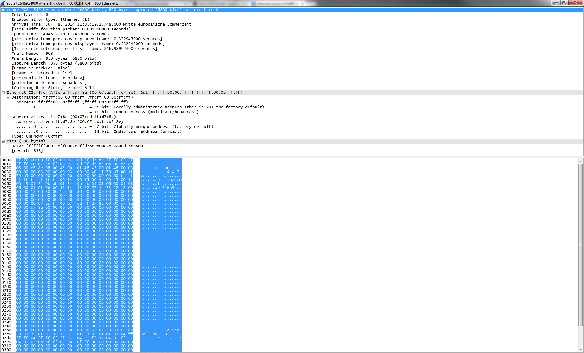
Task: Minimize the packet detail window
Action: tap(556, 3)
